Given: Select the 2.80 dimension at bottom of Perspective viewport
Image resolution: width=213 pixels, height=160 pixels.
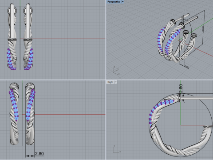Looking at the screenshot, I should tap(186, 67).
